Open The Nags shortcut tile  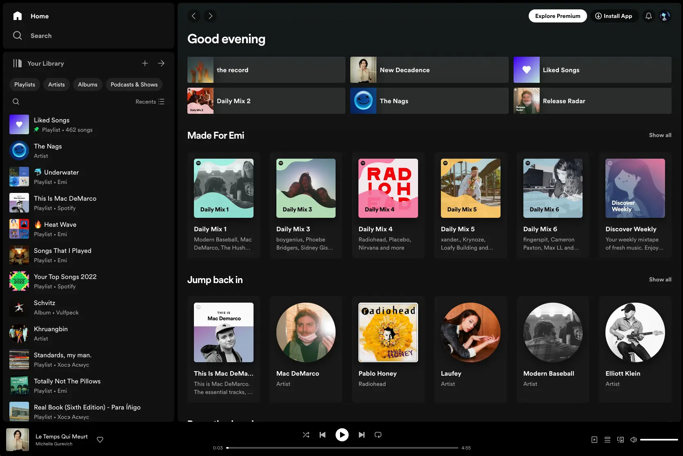pos(429,101)
